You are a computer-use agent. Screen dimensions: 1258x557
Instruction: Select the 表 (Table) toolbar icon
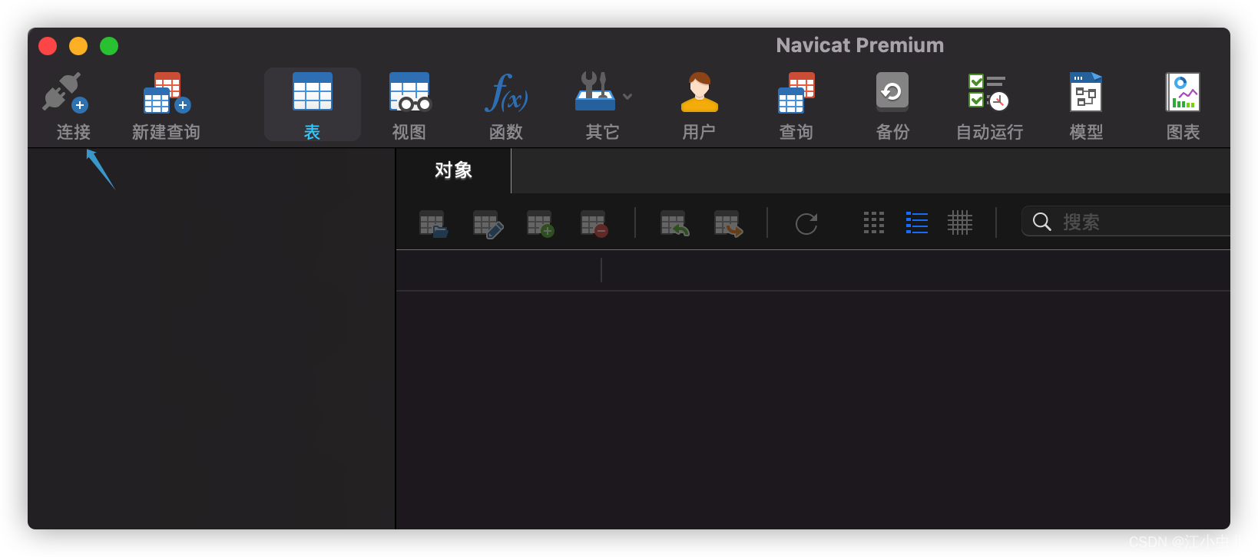click(x=312, y=93)
